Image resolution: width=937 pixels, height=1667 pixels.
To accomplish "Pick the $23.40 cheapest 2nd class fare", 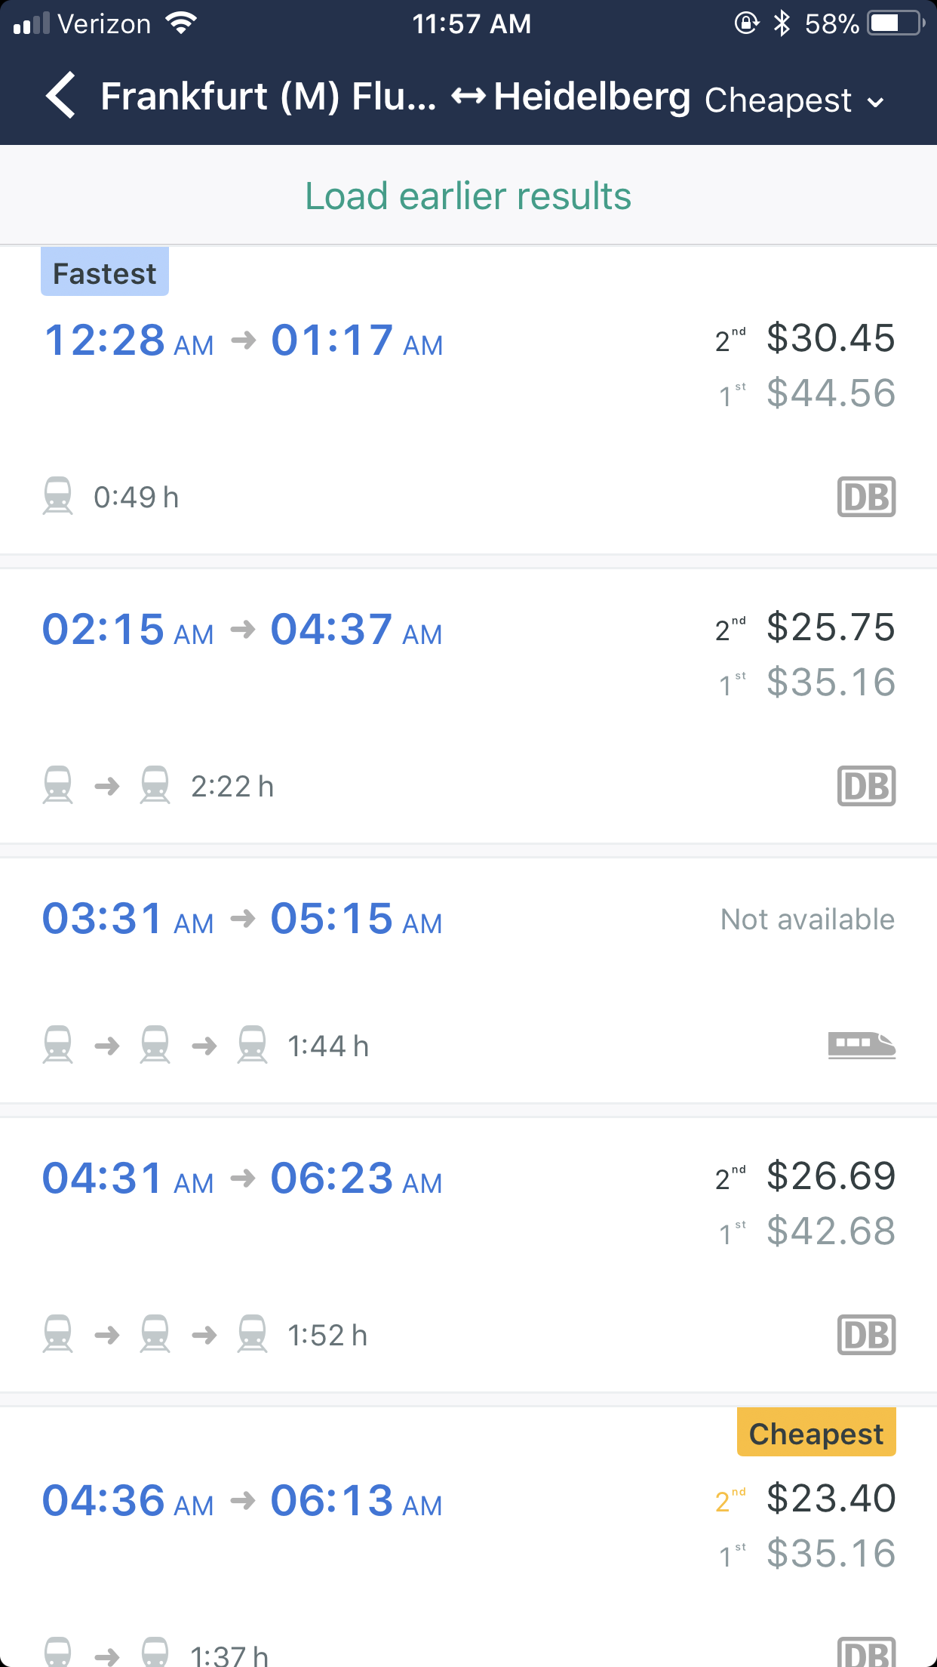I will [x=830, y=1499].
